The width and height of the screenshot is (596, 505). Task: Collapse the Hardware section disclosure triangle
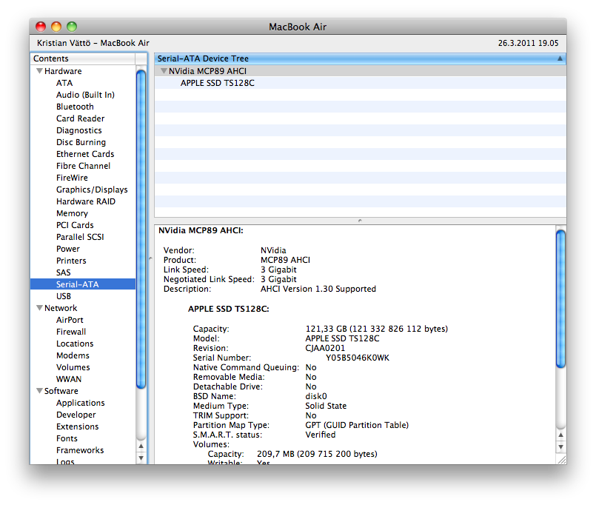pos(38,71)
